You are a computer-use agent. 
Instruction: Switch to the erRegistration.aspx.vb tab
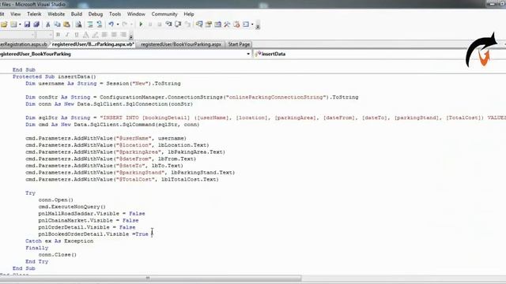(x=24, y=44)
